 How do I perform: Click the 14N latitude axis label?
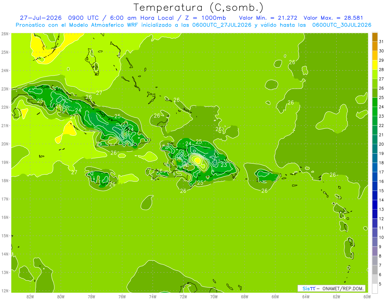[x=5, y=254]
